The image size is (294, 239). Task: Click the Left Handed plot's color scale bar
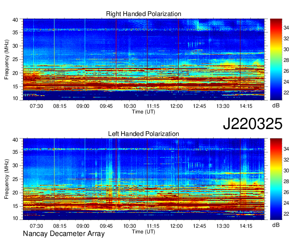276,179
